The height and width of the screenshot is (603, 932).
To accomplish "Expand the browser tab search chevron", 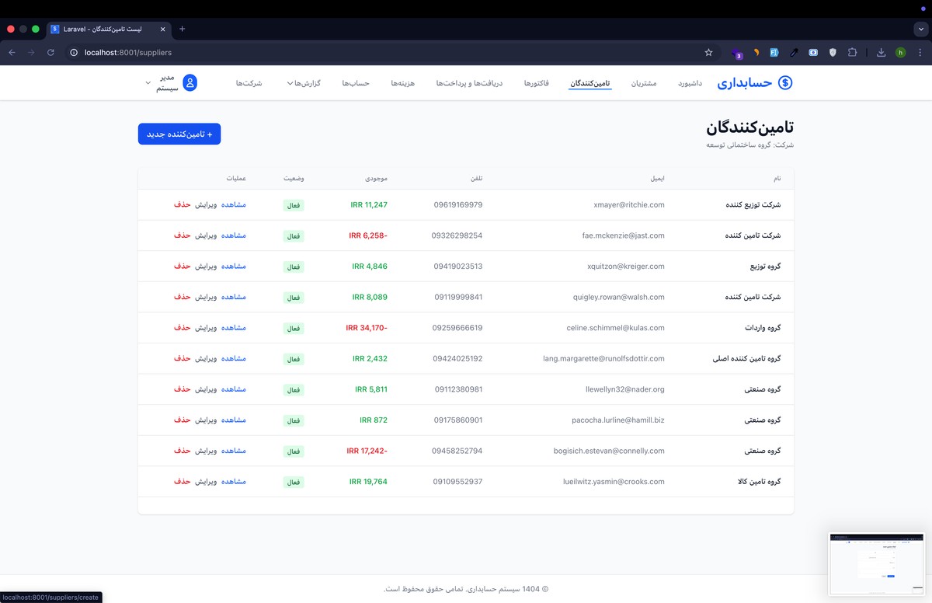I will (921, 29).
